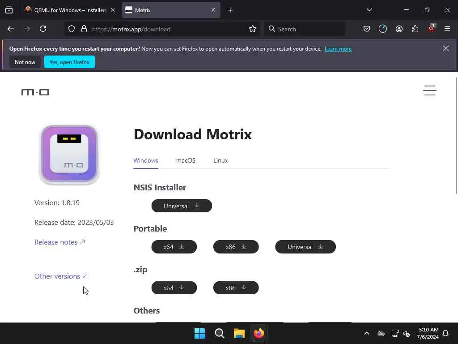The width and height of the screenshot is (458, 344).
Task: Open the Windows Start menu
Action: [x=200, y=333]
